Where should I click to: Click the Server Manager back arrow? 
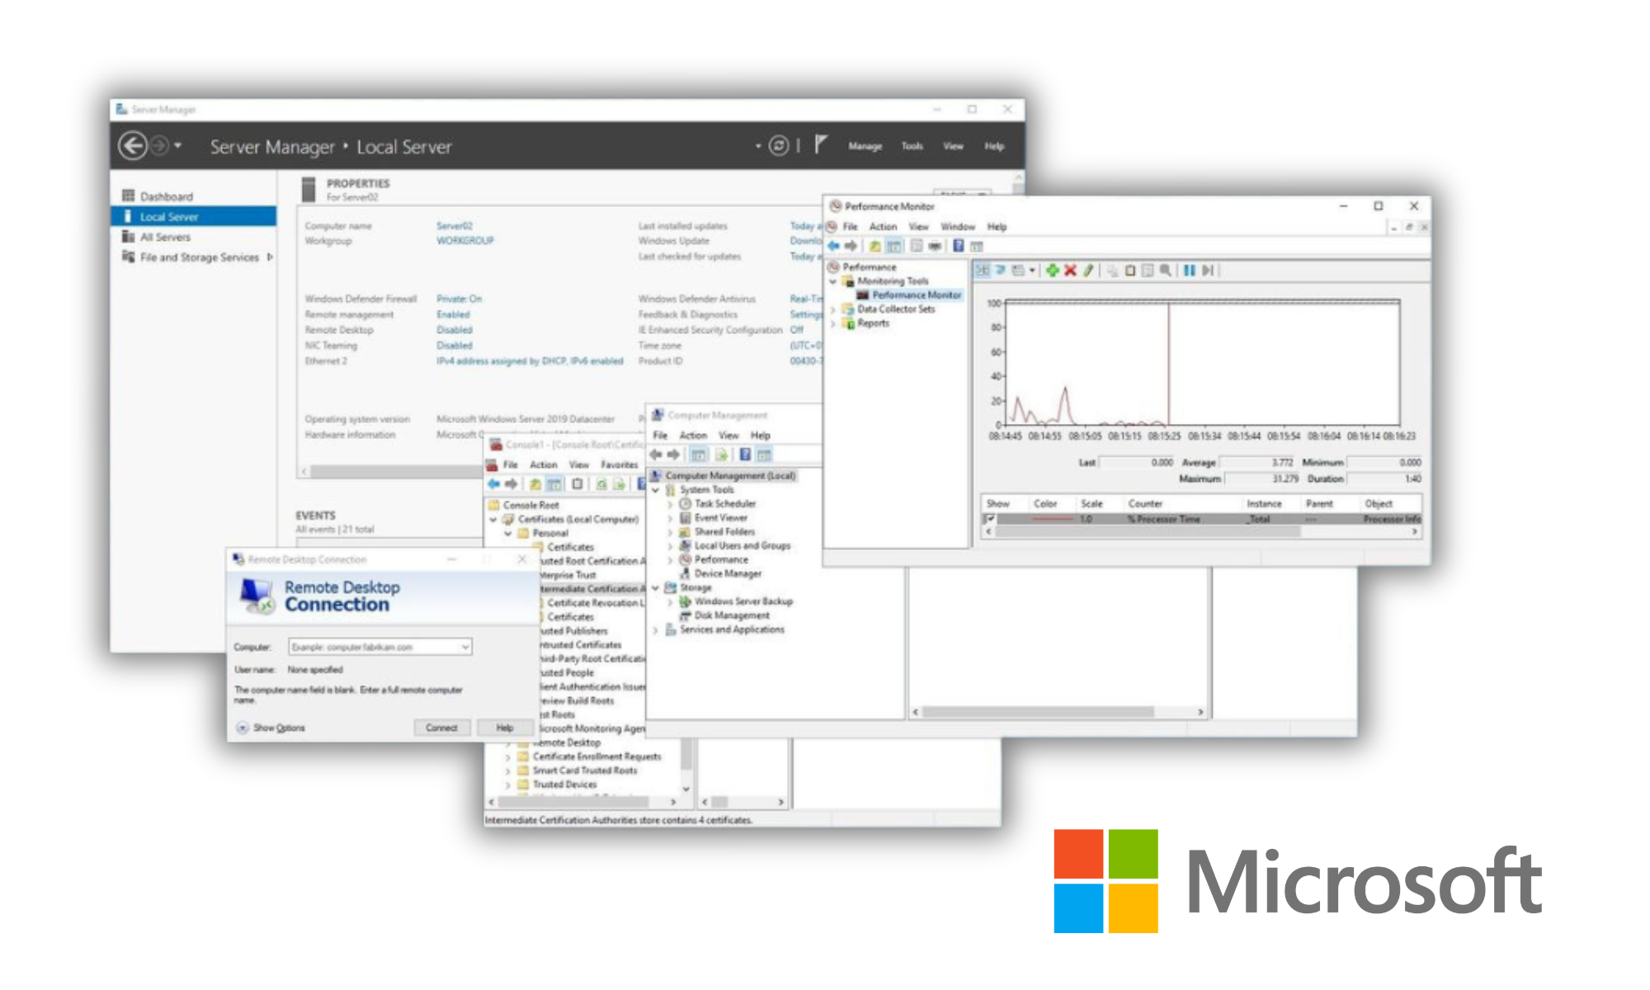click(x=133, y=146)
